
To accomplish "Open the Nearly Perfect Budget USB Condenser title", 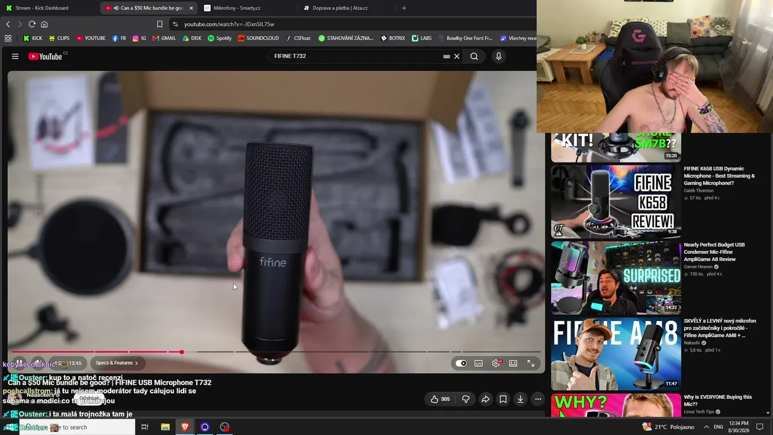I will pos(714,252).
